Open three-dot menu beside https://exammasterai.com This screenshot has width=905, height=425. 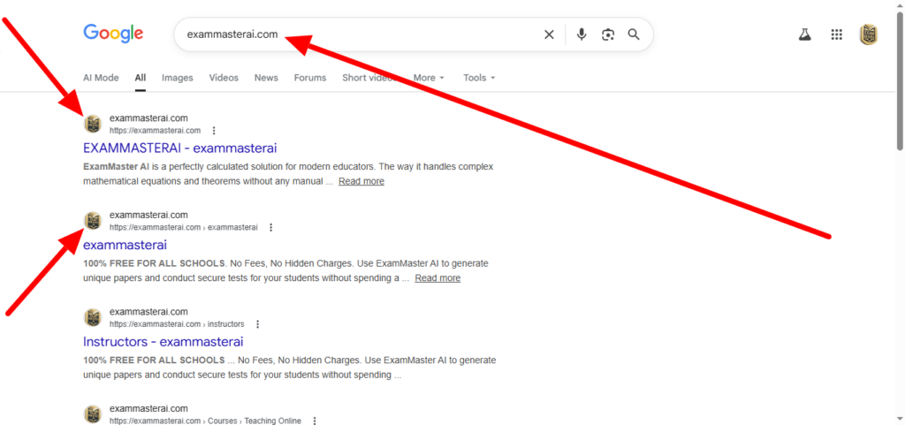click(x=214, y=130)
